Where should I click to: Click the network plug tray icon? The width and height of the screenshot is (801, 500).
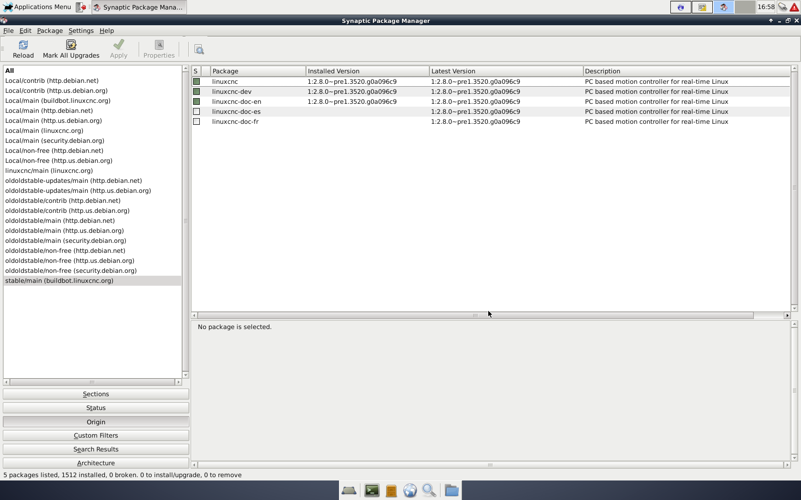tap(782, 7)
